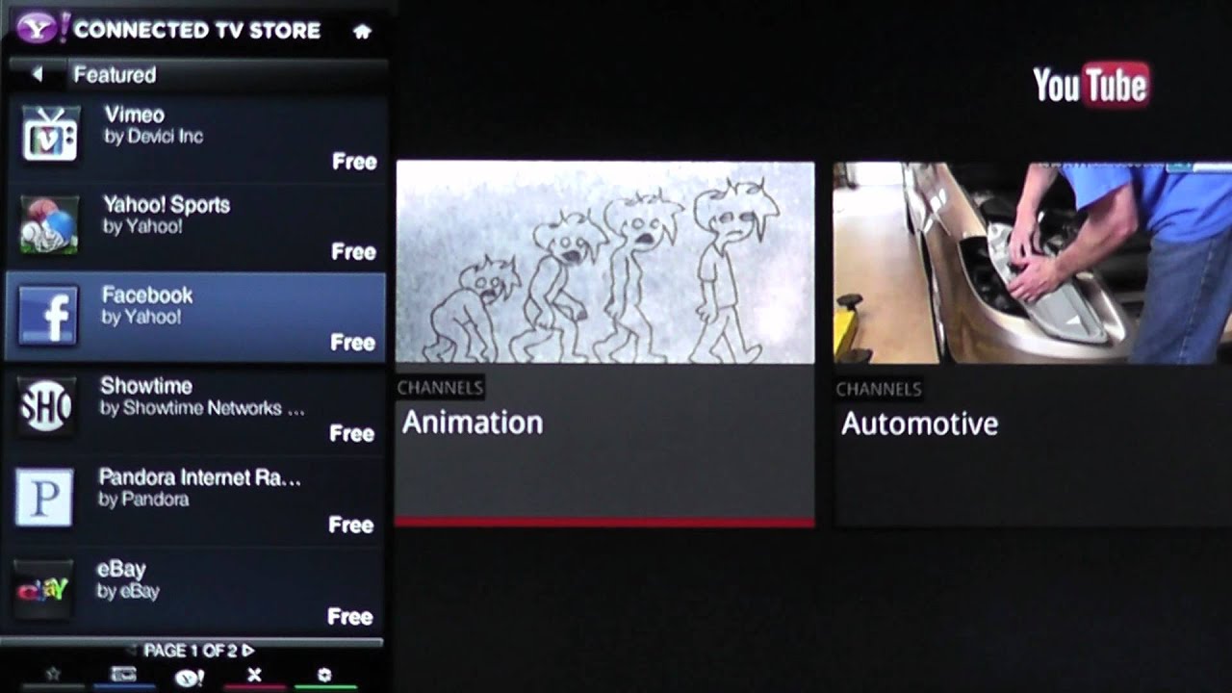Click the CHANNELS tag above Automotive
The width and height of the screenshot is (1232, 693).
click(879, 389)
